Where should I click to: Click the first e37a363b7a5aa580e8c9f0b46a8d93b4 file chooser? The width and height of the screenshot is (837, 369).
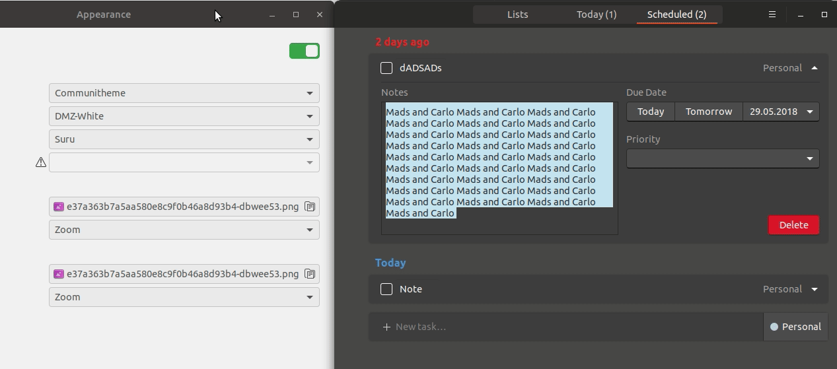pyautogui.click(x=184, y=207)
